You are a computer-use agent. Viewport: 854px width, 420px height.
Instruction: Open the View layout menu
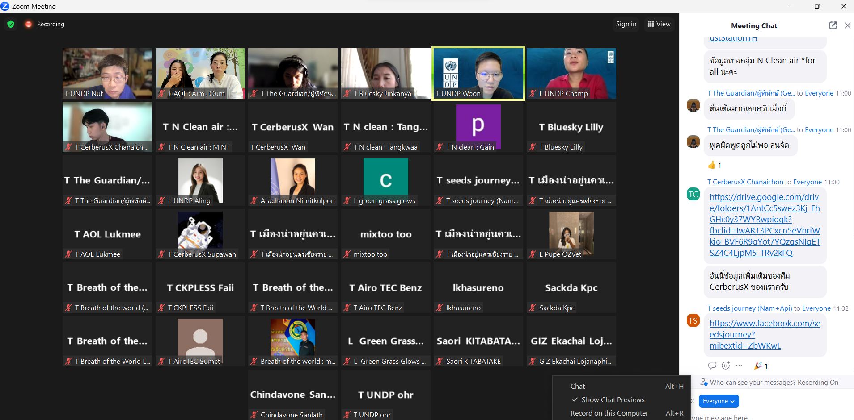point(659,24)
